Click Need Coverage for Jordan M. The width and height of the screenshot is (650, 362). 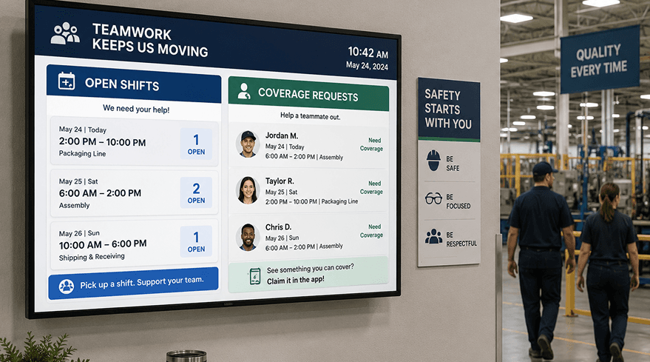(371, 144)
